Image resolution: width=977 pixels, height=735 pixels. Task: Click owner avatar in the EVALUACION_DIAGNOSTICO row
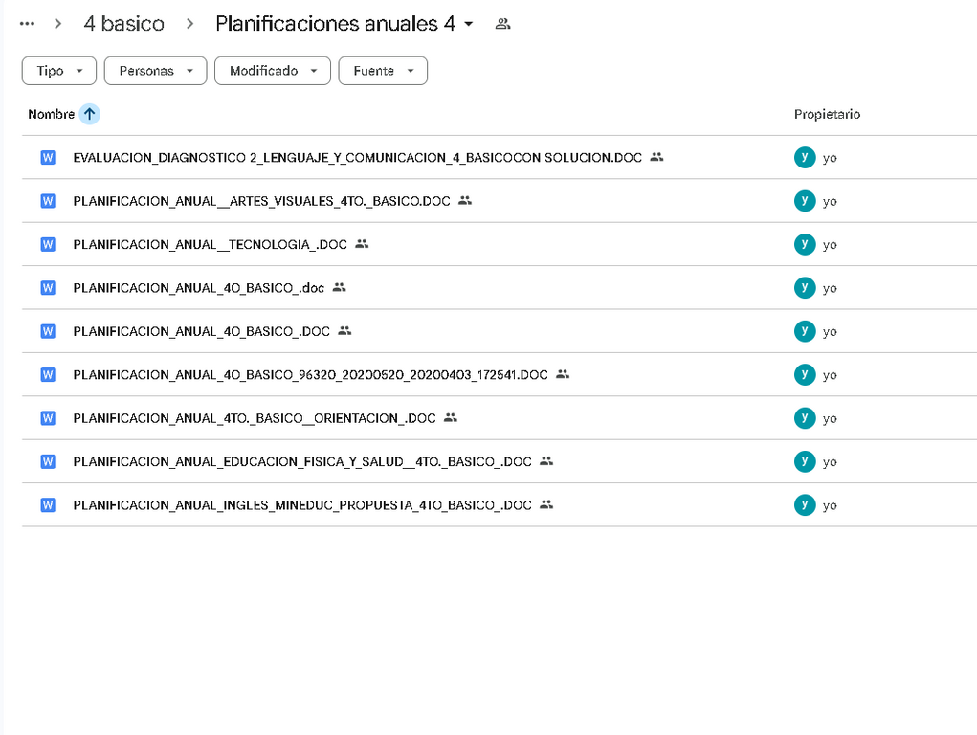point(805,157)
